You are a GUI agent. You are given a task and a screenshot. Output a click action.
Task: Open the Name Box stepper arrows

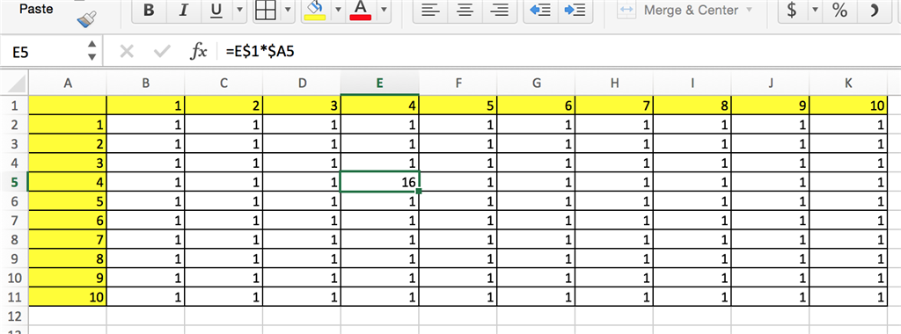92,51
